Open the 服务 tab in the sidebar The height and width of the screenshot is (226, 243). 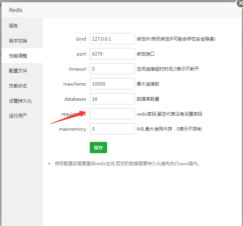(x=22, y=26)
